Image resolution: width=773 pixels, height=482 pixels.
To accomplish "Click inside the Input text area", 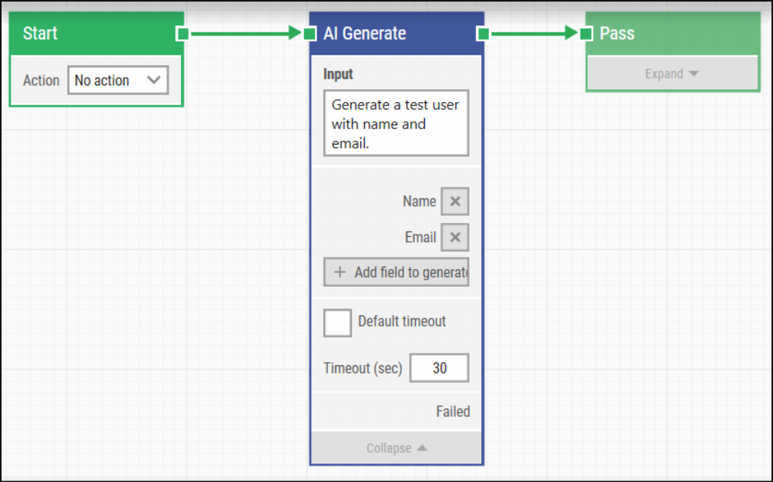I will click(x=396, y=123).
